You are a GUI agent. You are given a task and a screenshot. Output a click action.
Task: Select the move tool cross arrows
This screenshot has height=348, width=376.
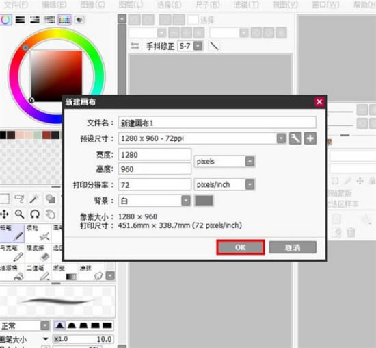(4, 214)
